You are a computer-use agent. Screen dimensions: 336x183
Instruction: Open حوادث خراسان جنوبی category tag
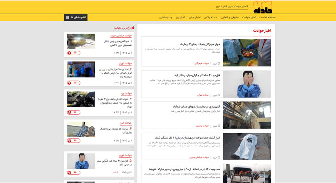(x=199, y=157)
